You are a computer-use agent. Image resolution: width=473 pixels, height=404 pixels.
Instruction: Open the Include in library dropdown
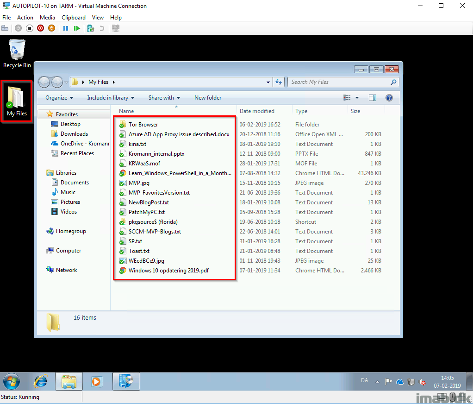[x=111, y=98]
